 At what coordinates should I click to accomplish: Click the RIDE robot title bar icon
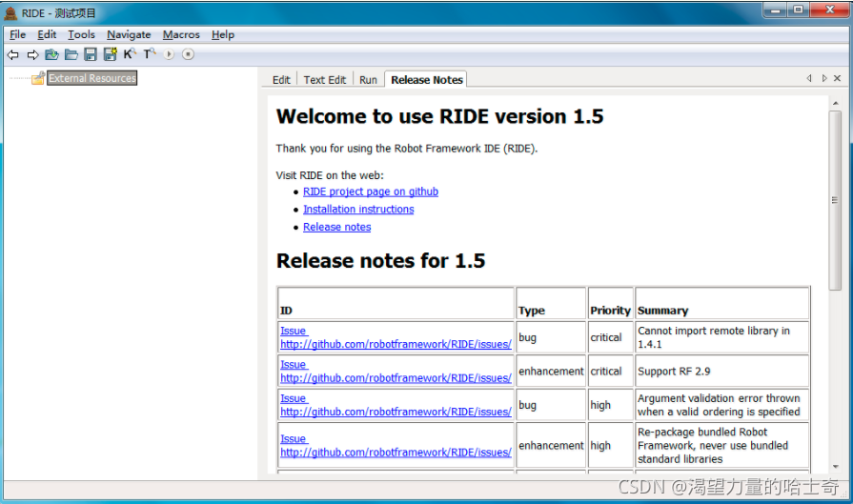(x=10, y=12)
